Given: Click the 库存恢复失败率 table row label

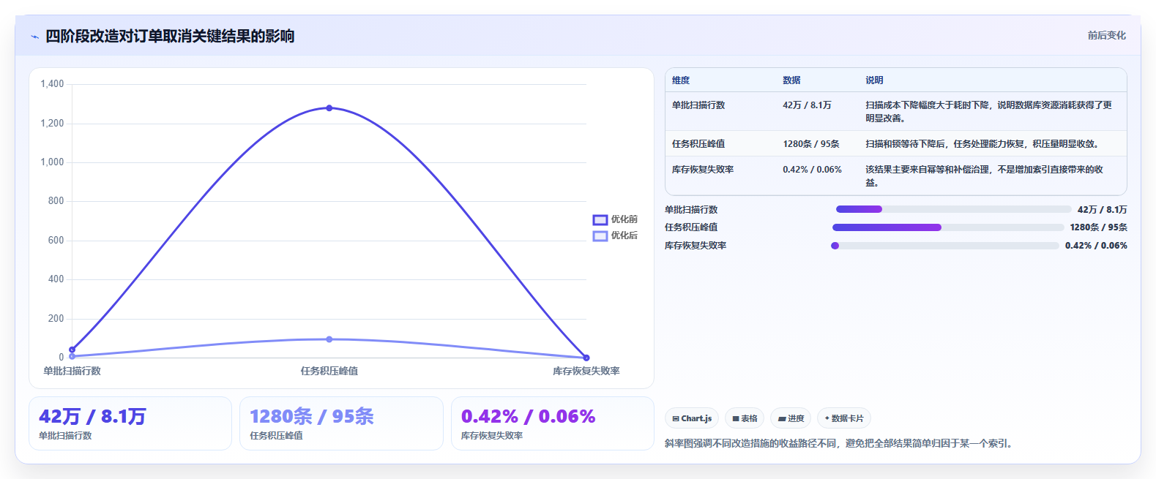Looking at the screenshot, I should 703,170.
